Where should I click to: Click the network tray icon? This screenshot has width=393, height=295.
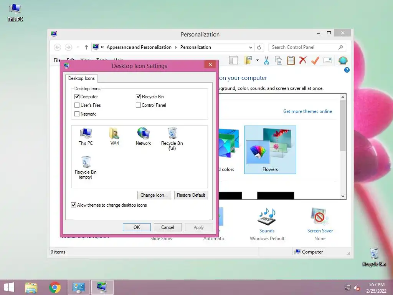pos(348,288)
